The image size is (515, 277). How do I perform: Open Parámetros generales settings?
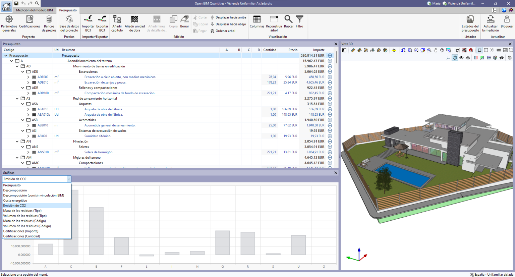tap(9, 23)
